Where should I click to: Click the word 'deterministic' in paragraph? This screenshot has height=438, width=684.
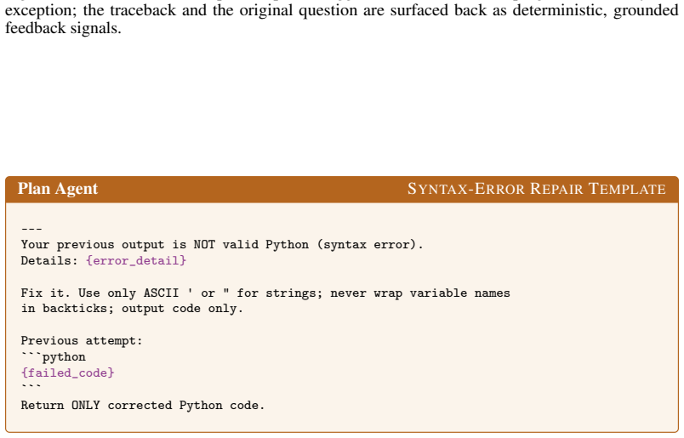coord(559,10)
